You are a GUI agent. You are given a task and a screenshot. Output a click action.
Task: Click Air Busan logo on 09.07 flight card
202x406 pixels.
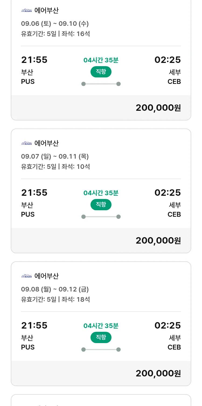pyautogui.click(x=26, y=144)
